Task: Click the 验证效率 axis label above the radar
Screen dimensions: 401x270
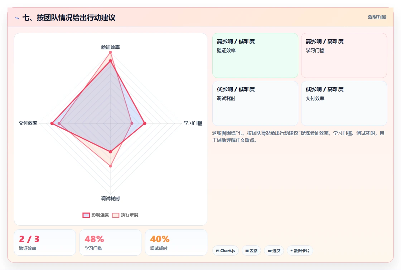Action: 110,47
